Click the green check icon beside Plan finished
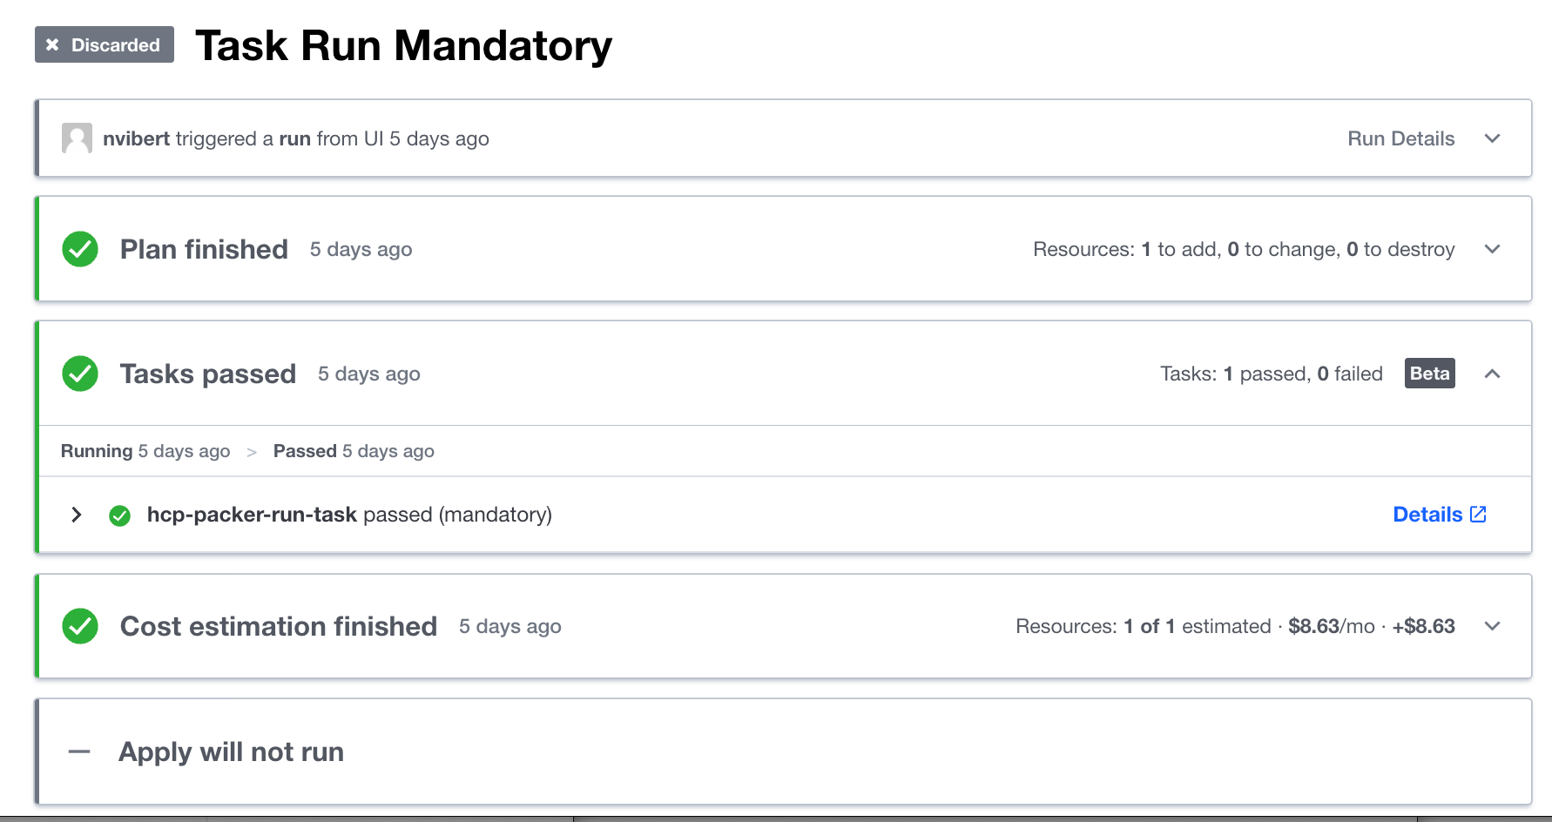 (x=80, y=249)
